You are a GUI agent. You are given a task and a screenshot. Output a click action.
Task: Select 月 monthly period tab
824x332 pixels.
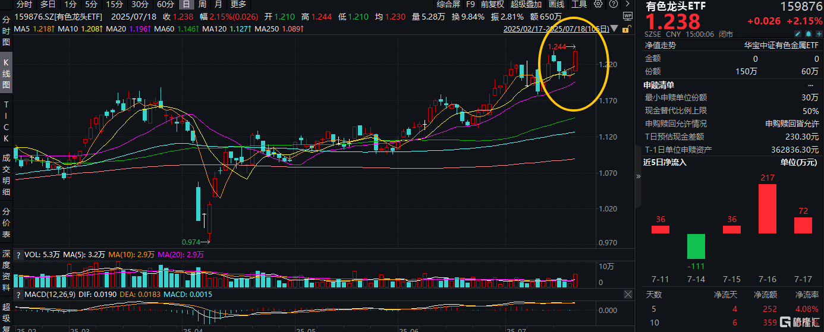(x=218, y=4)
